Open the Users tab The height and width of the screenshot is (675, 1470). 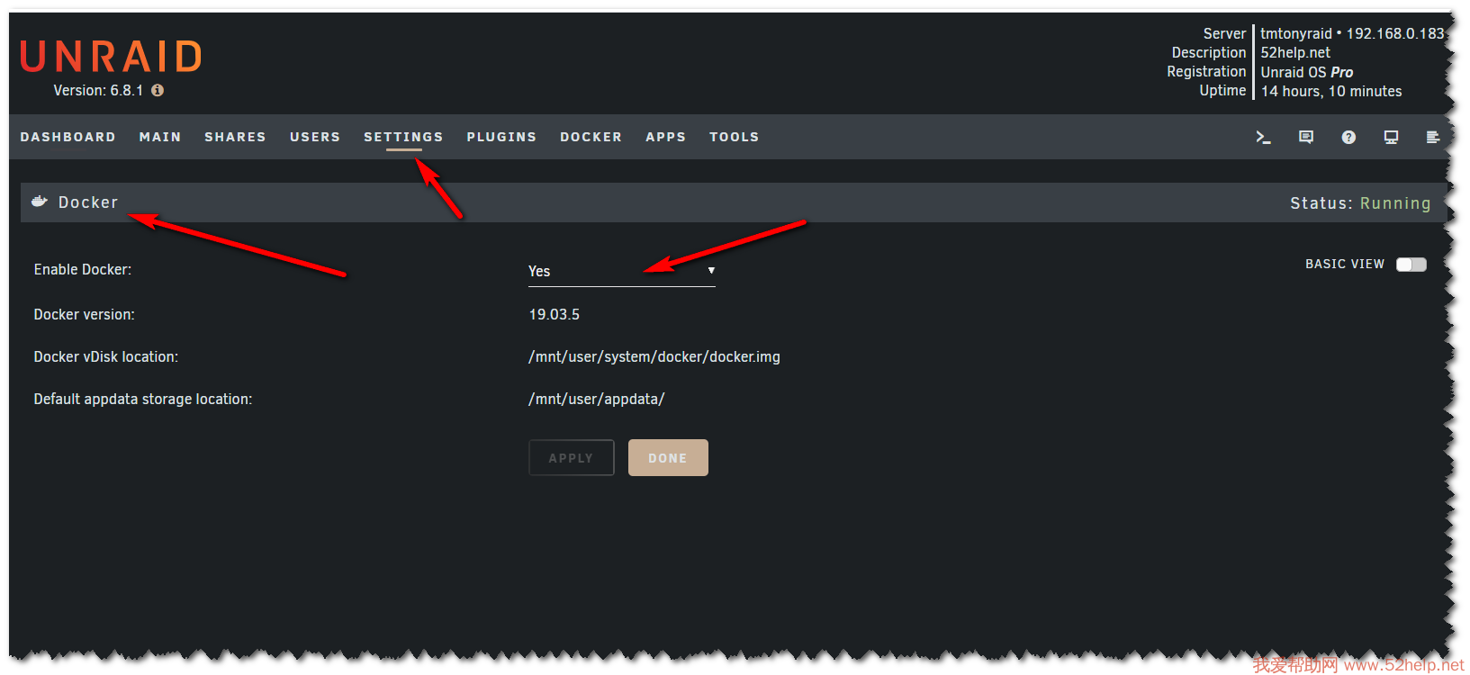coord(315,138)
